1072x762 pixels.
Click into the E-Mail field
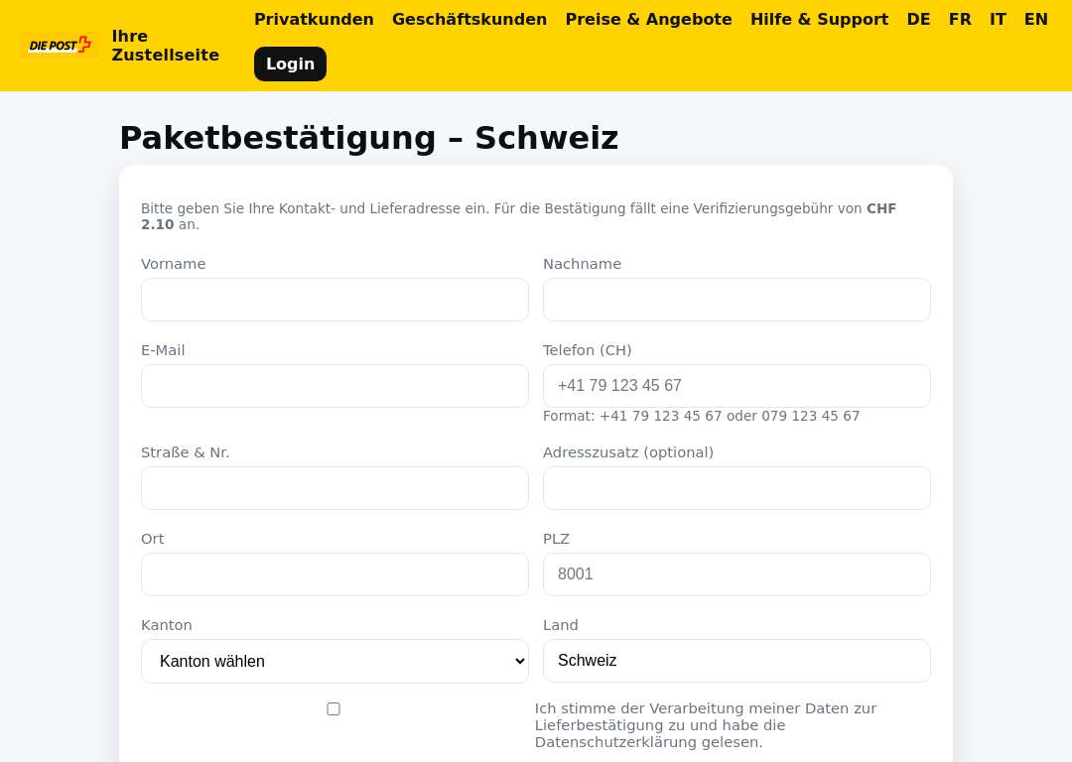coord(335,385)
